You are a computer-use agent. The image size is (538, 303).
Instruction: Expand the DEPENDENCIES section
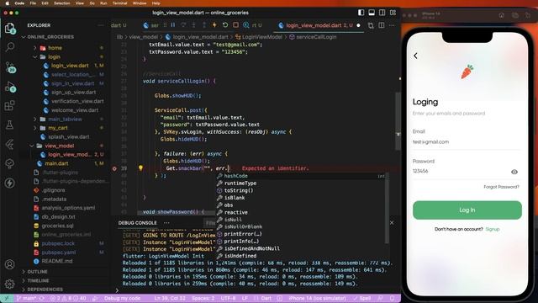click(45, 290)
